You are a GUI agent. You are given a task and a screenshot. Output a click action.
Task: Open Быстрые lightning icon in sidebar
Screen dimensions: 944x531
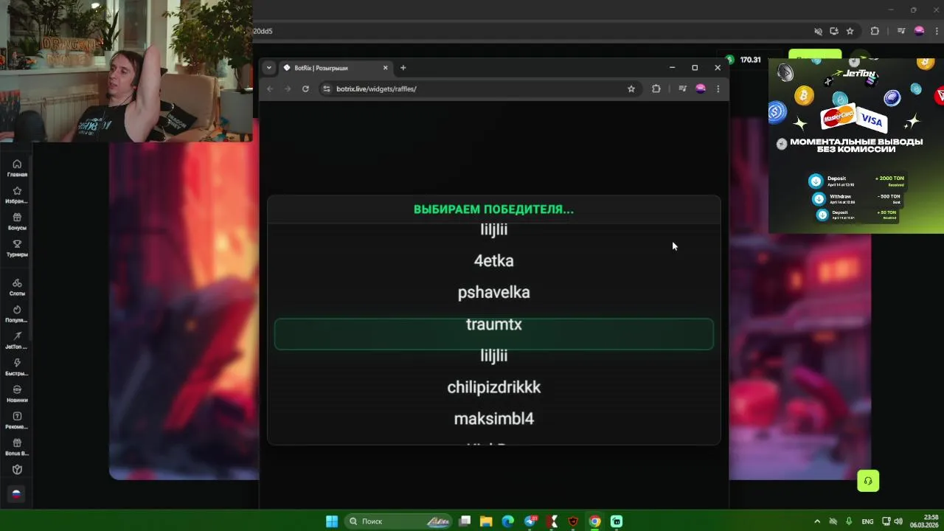[17, 367]
